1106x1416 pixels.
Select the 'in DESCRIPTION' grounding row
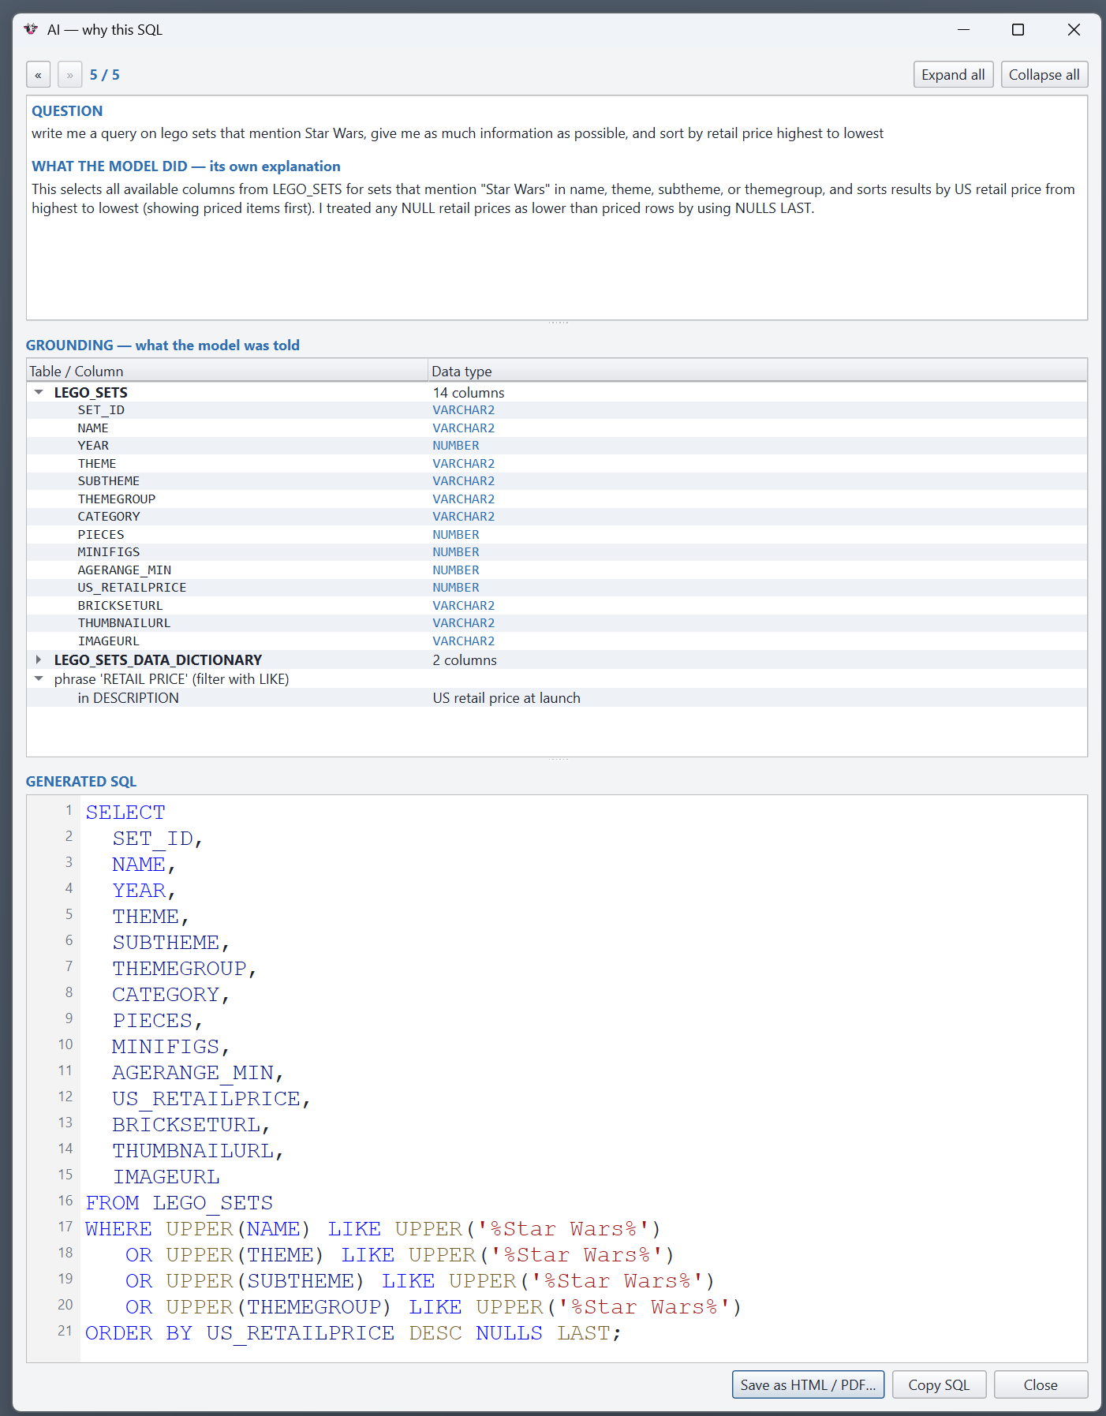pos(557,698)
